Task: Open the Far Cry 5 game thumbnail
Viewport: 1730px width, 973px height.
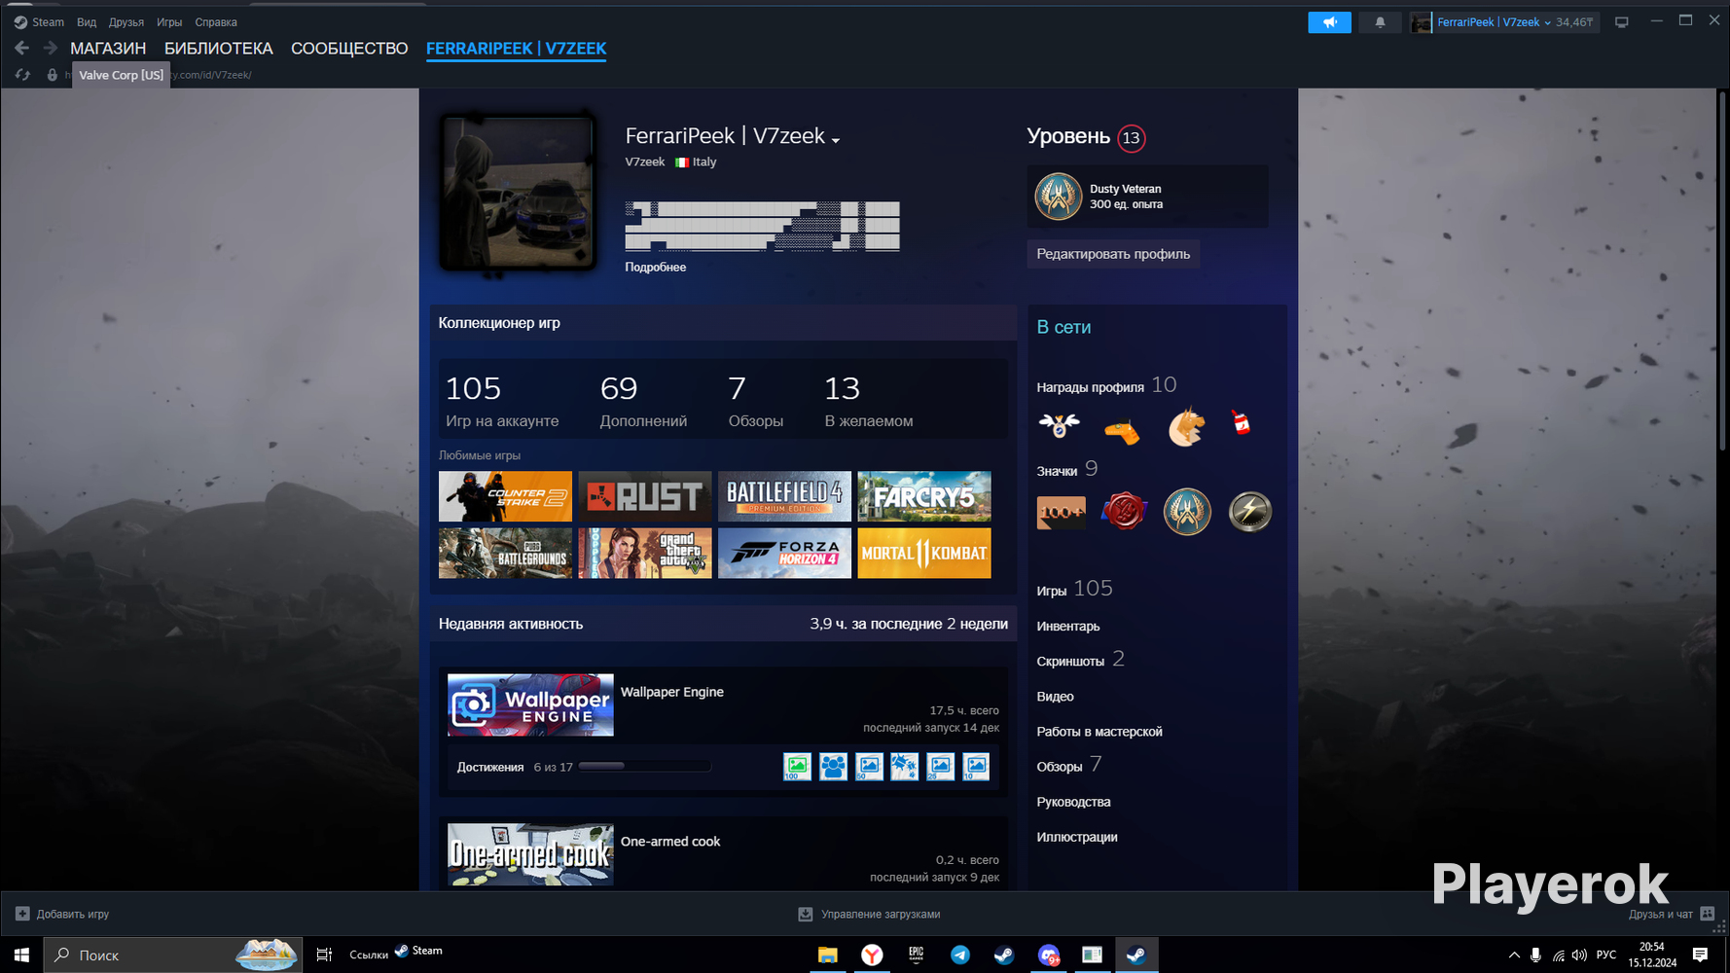Action: (924, 496)
